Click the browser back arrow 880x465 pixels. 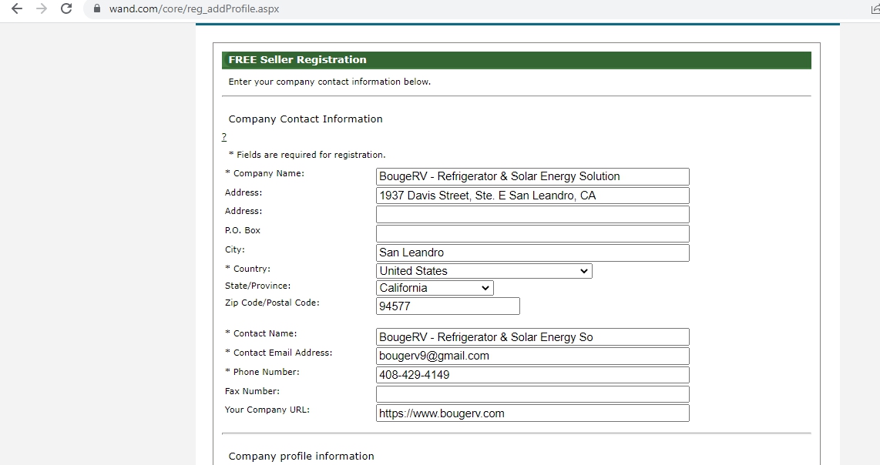click(17, 9)
